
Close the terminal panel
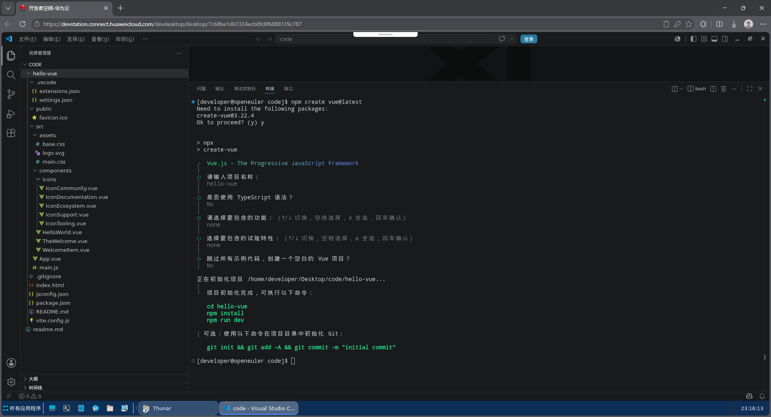[x=760, y=89]
